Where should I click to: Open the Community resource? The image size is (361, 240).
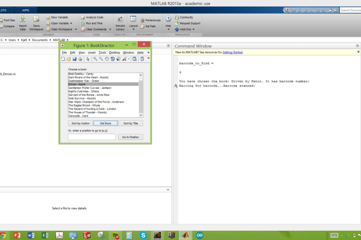tap(184, 17)
